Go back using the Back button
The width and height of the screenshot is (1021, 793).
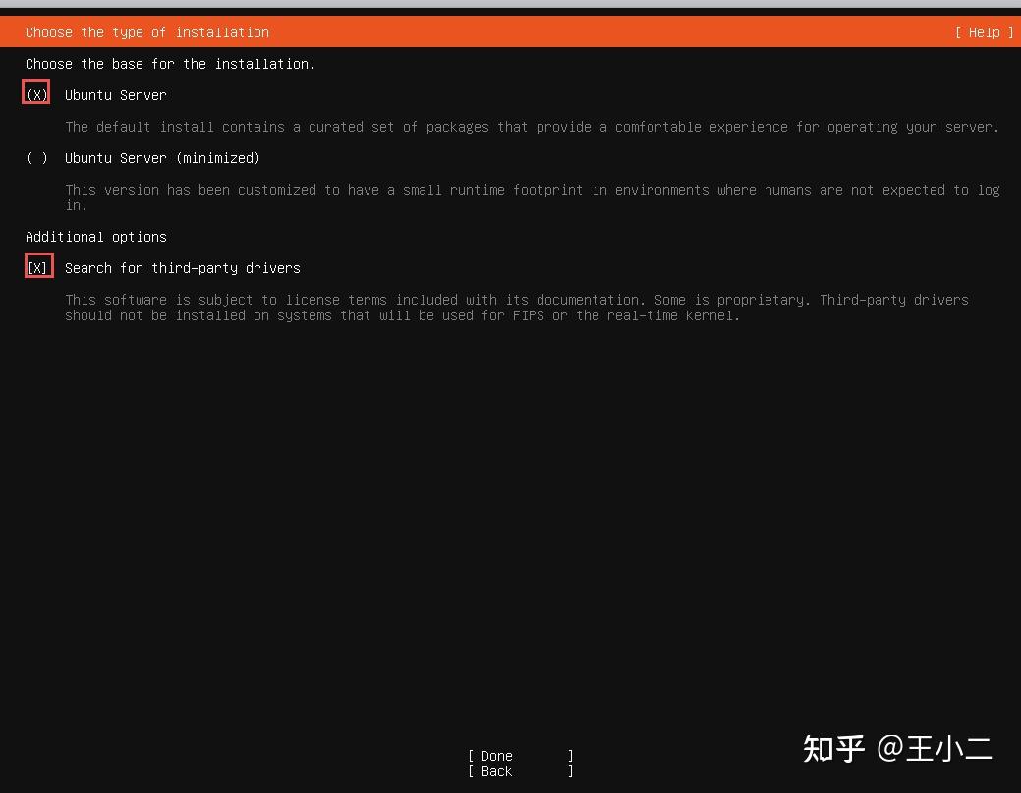[x=520, y=771]
